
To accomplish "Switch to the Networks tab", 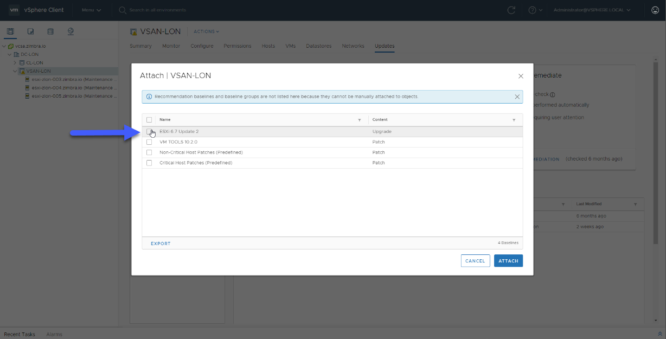I will 353,46.
